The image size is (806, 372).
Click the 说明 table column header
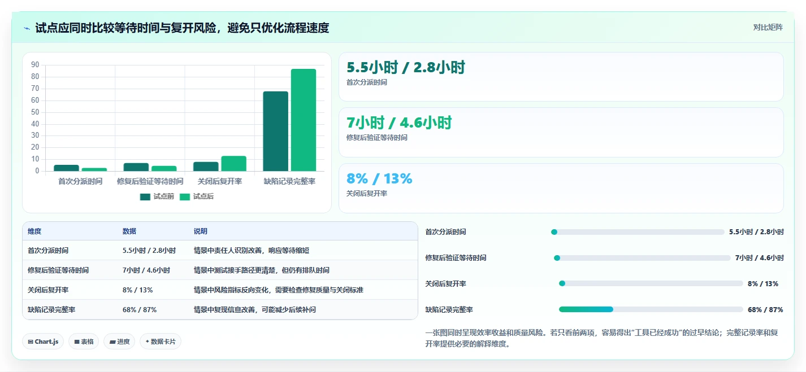coord(201,231)
